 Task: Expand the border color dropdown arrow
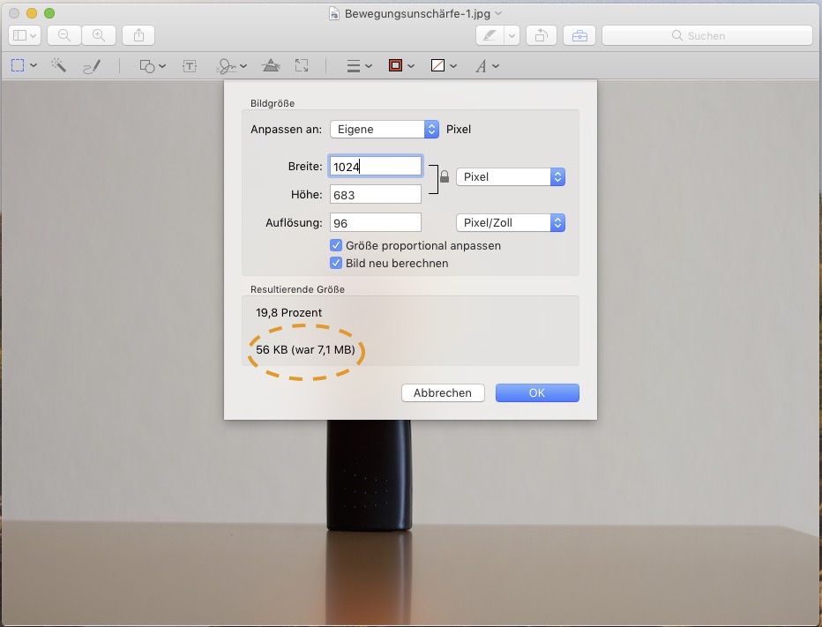[x=411, y=66]
